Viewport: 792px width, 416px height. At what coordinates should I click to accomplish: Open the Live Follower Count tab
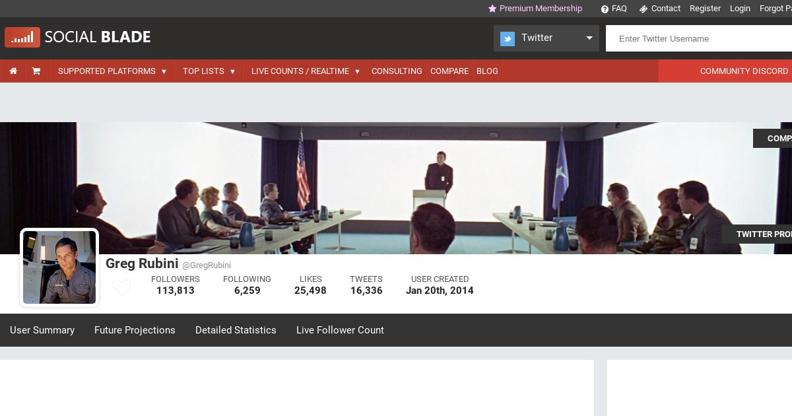(340, 330)
